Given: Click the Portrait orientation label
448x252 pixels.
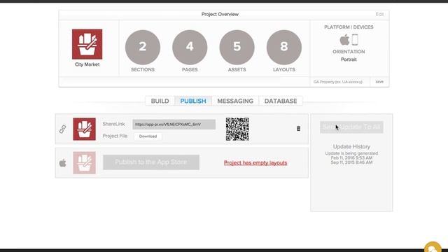Looking at the screenshot, I should [x=349, y=59].
